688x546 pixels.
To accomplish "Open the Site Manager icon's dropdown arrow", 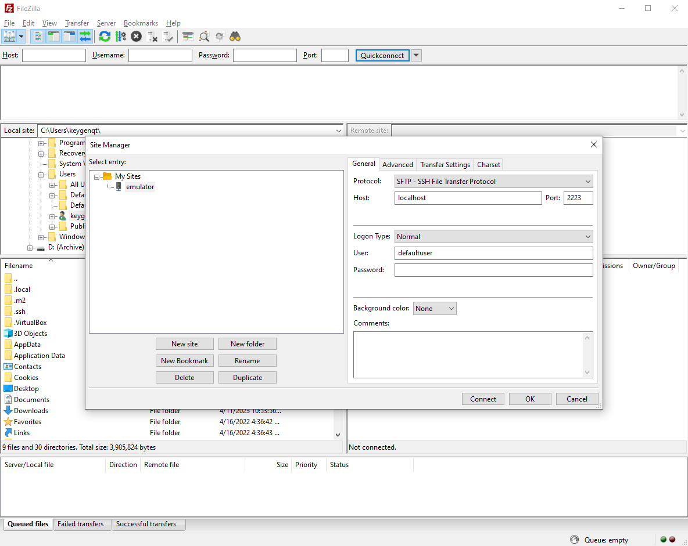I will 21,37.
